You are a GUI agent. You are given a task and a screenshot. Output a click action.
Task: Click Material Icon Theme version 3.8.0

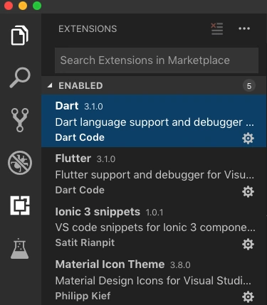pyautogui.click(x=180, y=265)
